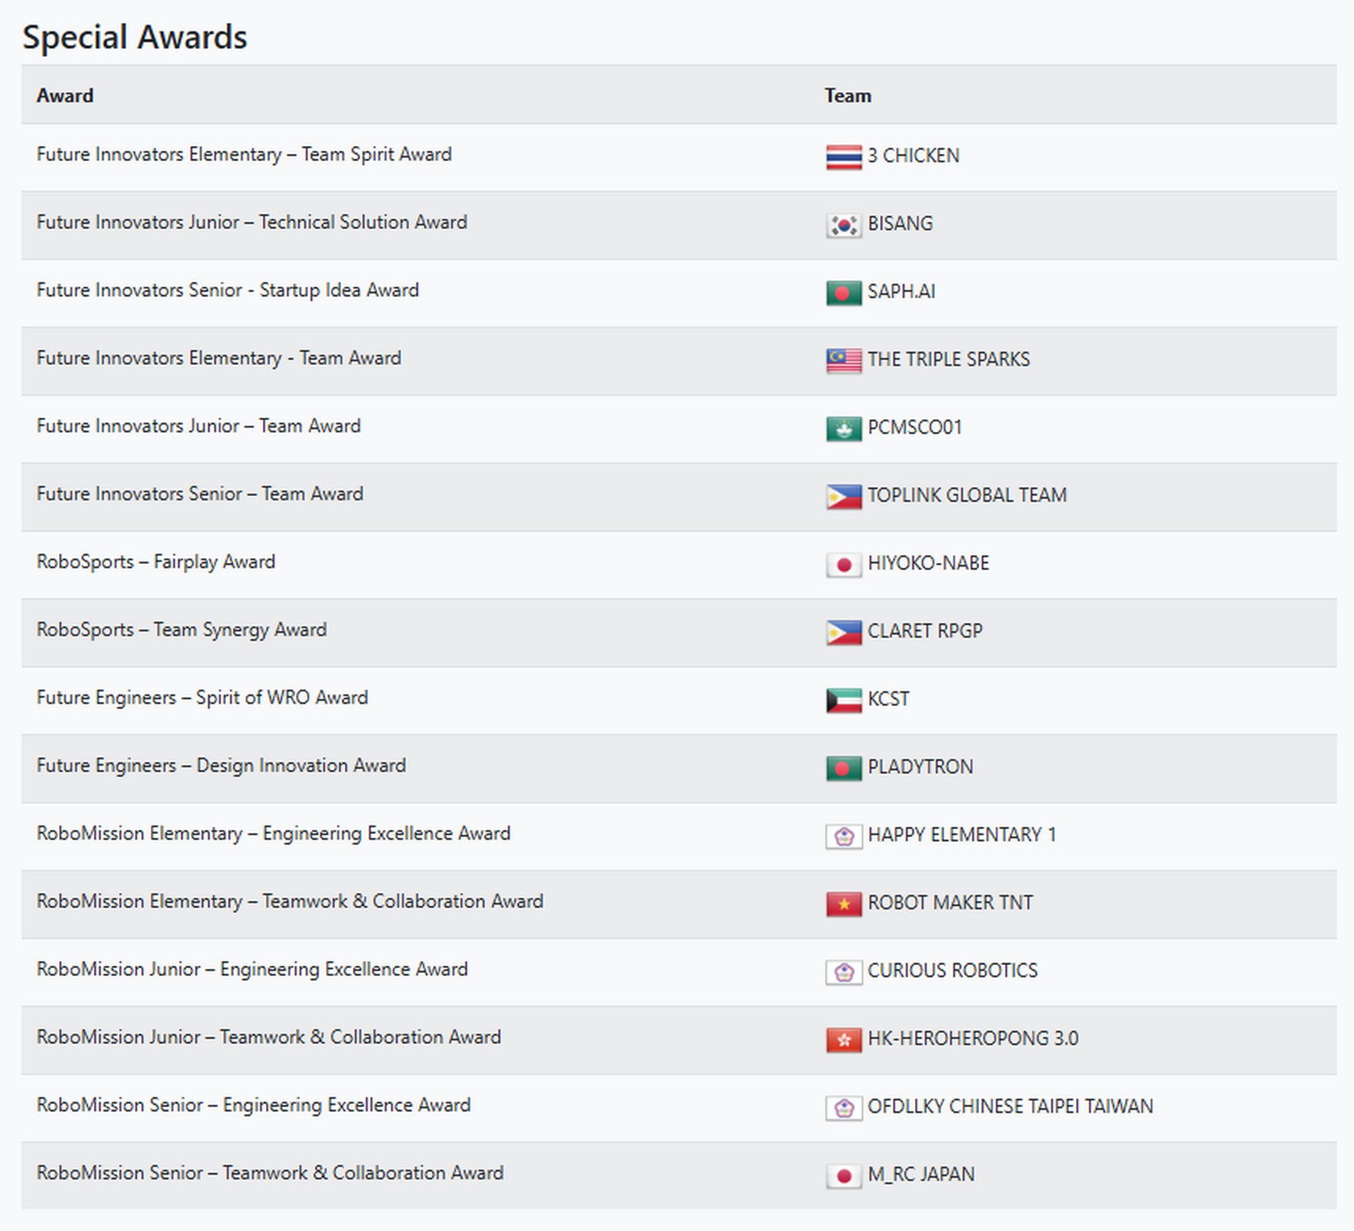Click the team name PLADYTRON
The height and width of the screenshot is (1231, 1354).
pos(920,767)
